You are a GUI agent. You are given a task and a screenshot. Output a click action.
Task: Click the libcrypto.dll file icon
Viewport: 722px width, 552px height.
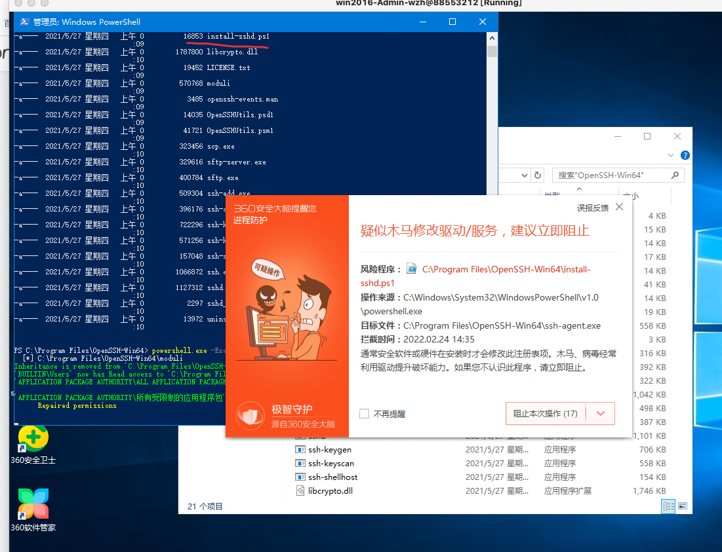pos(300,491)
